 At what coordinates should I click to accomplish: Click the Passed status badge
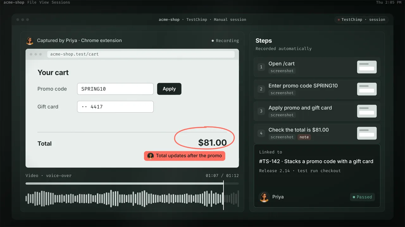click(x=362, y=197)
